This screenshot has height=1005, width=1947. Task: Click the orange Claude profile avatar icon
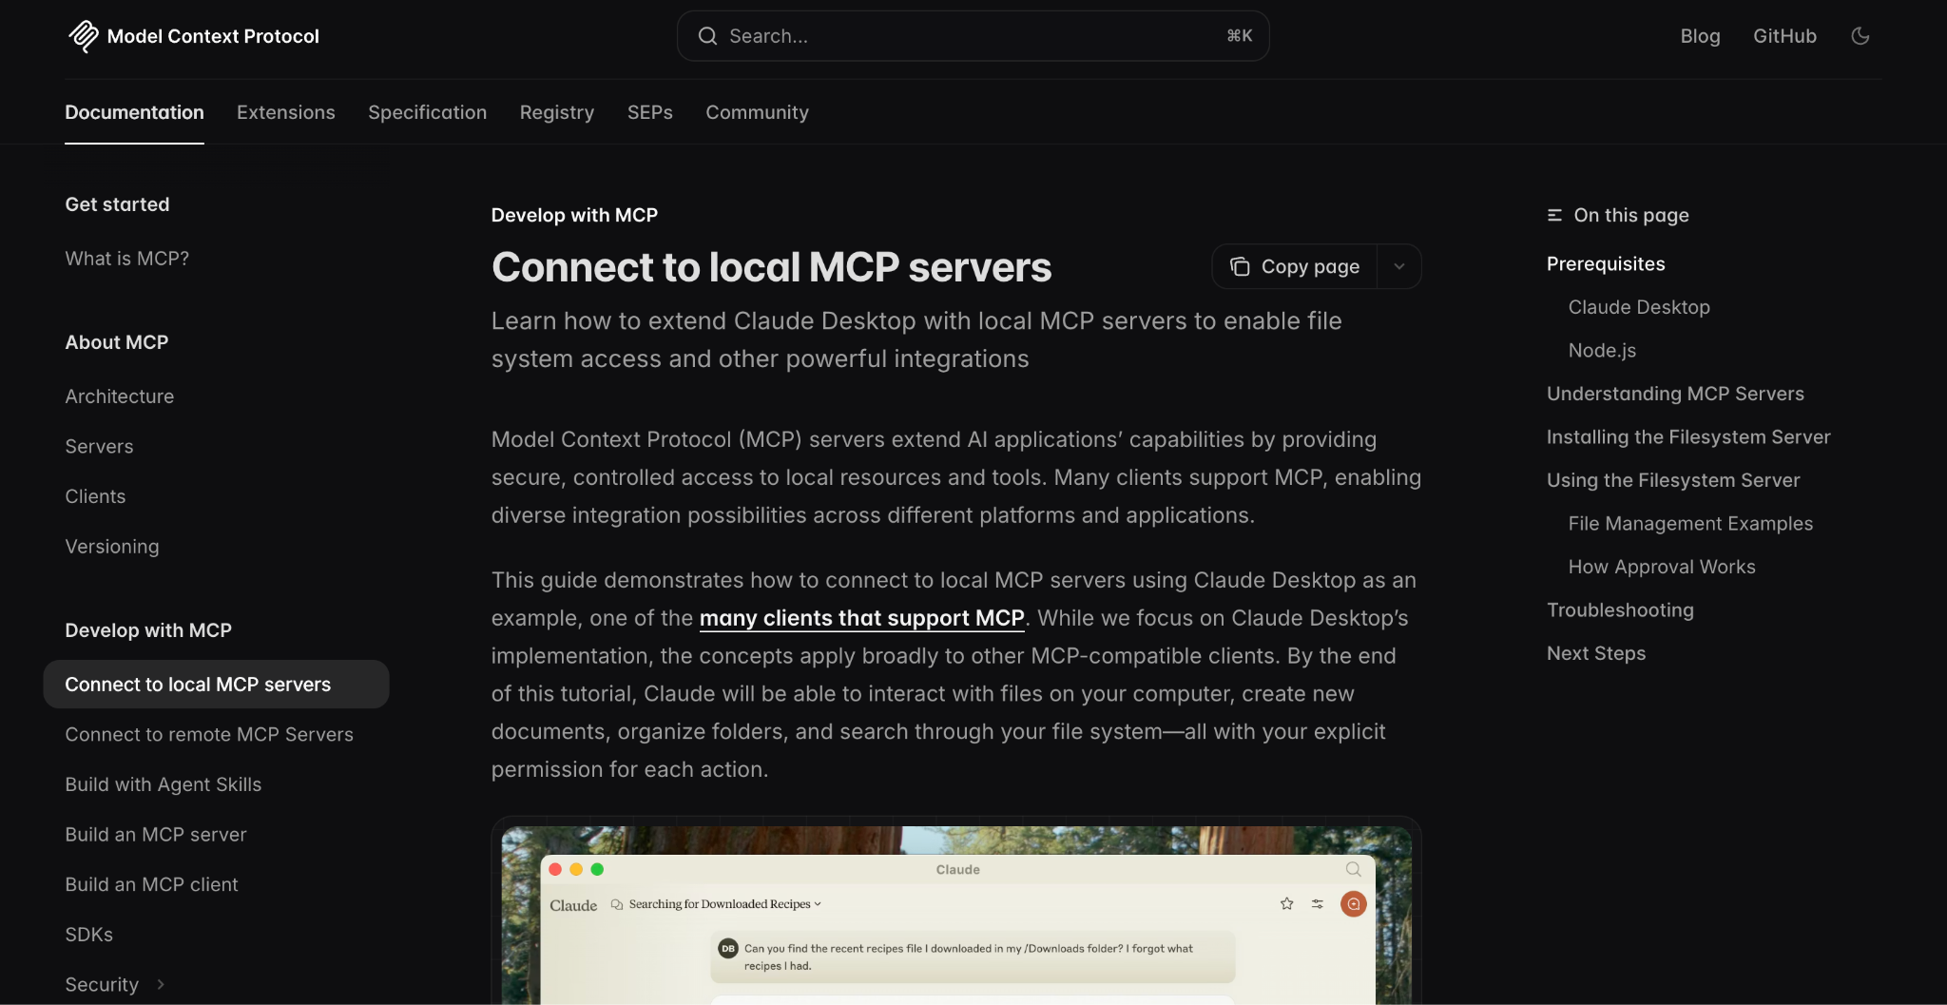click(1353, 904)
